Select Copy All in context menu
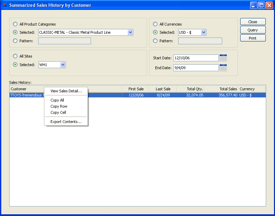The image size is (275, 216). 57,100
